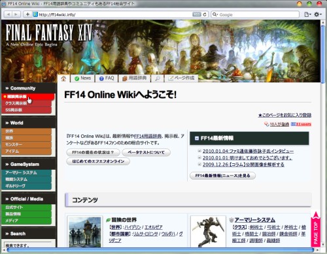Click the ベータテストについて button

point(146,152)
